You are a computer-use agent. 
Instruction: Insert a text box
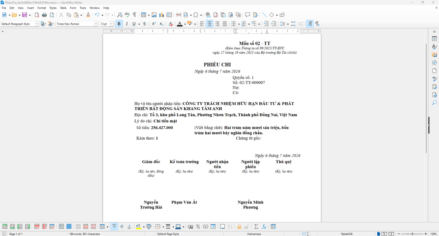(169, 15)
